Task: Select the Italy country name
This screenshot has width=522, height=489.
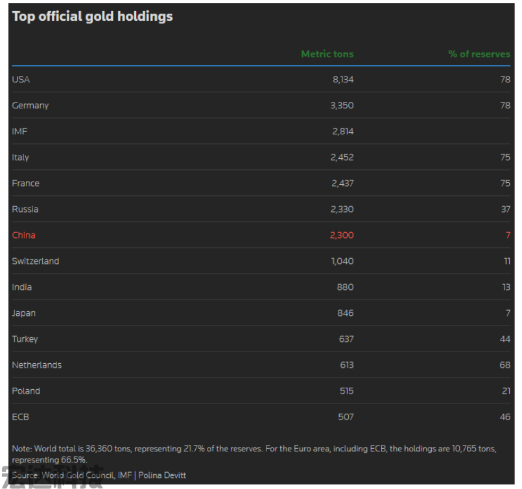Action: (x=20, y=157)
